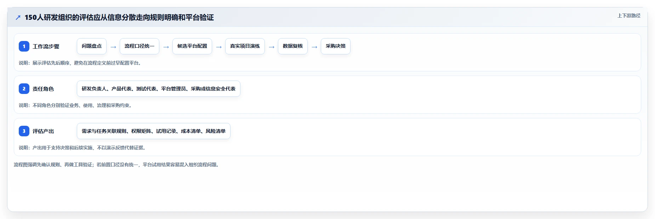Select the 采购决策 step chip
Screen dimensions: 655x219
336,46
